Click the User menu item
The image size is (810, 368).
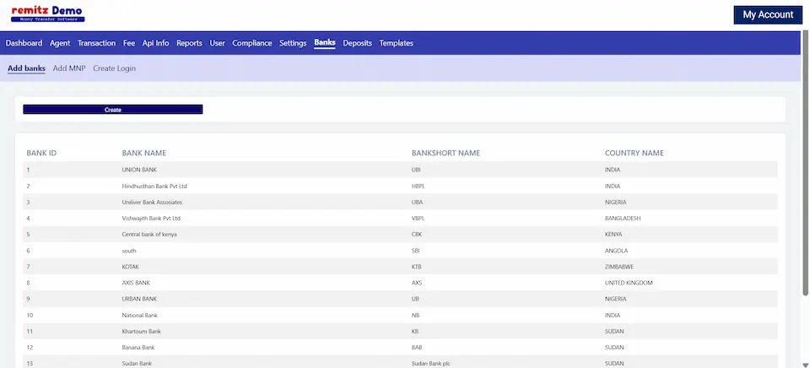[217, 43]
